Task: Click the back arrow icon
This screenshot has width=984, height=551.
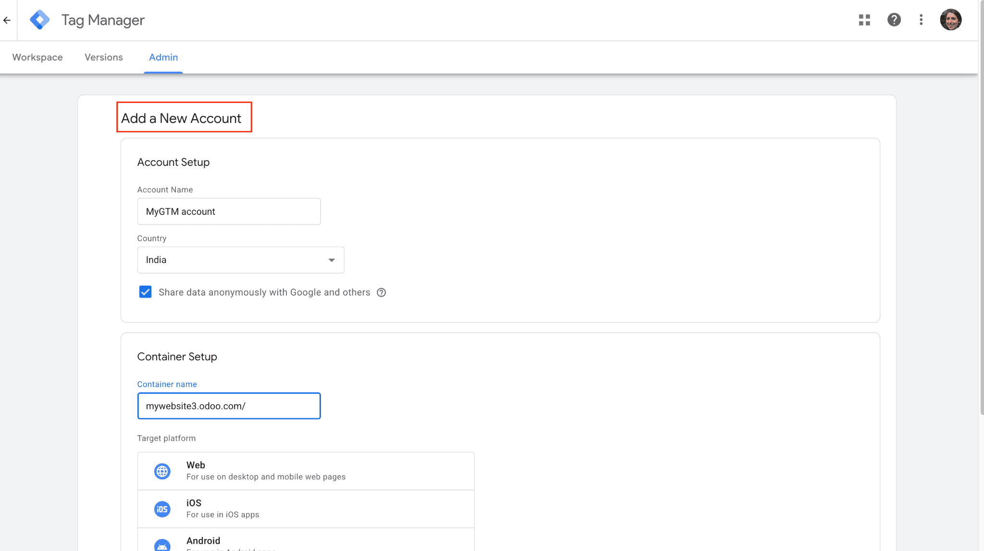Action: click(7, 20)
